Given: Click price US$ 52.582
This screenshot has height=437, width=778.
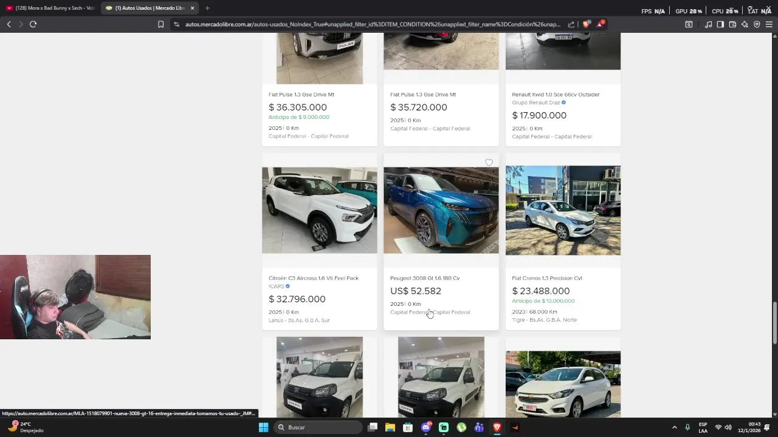Looking at the screenshot, I should tap(416, 291).
